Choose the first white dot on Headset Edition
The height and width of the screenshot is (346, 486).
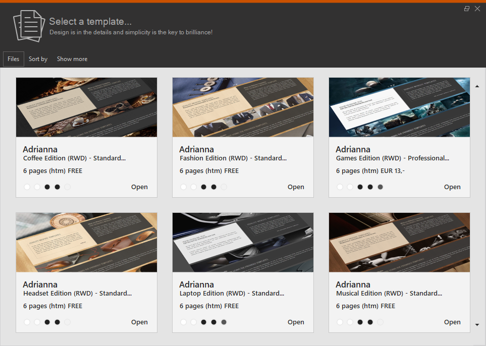(x=27, y=322)
